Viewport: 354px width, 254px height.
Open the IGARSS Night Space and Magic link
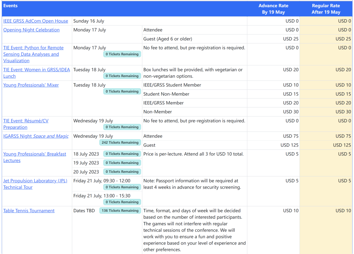tap(36, 136)
